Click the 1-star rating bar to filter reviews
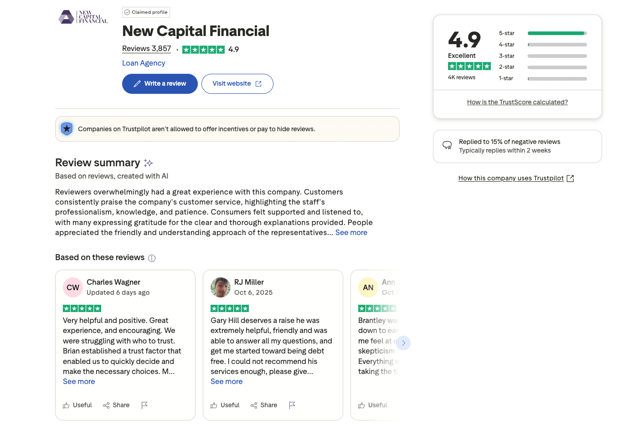Image resolution: width=644 pixels, height=425 pixels. click(x=557, y=78)
